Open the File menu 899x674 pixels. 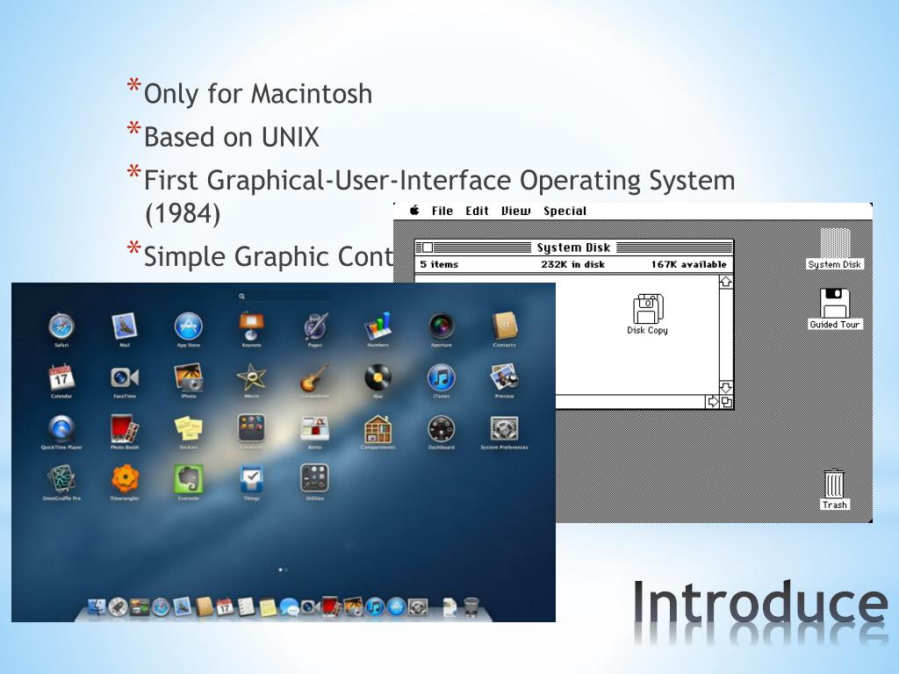[442, 211]
